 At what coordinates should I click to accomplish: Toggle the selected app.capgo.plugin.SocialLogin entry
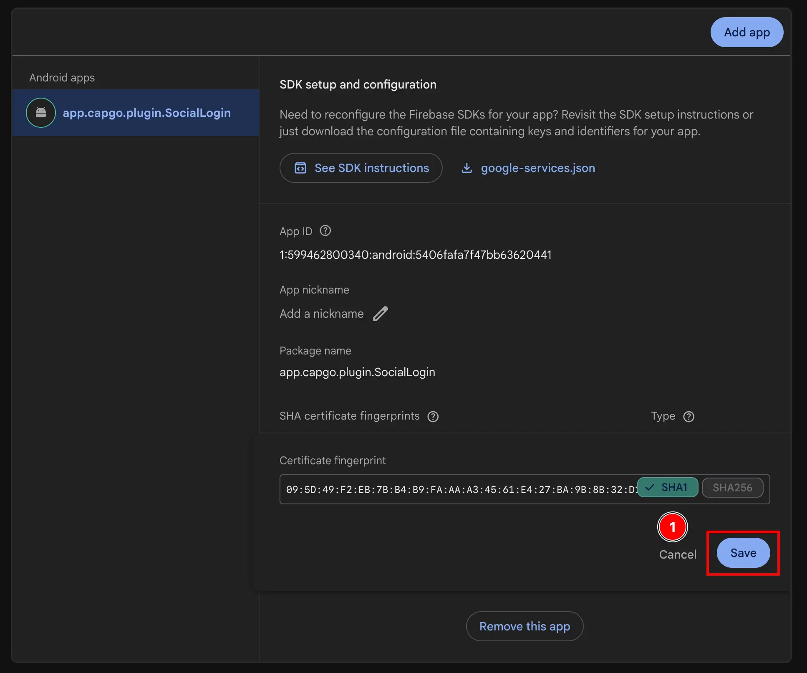click(146, 113)
